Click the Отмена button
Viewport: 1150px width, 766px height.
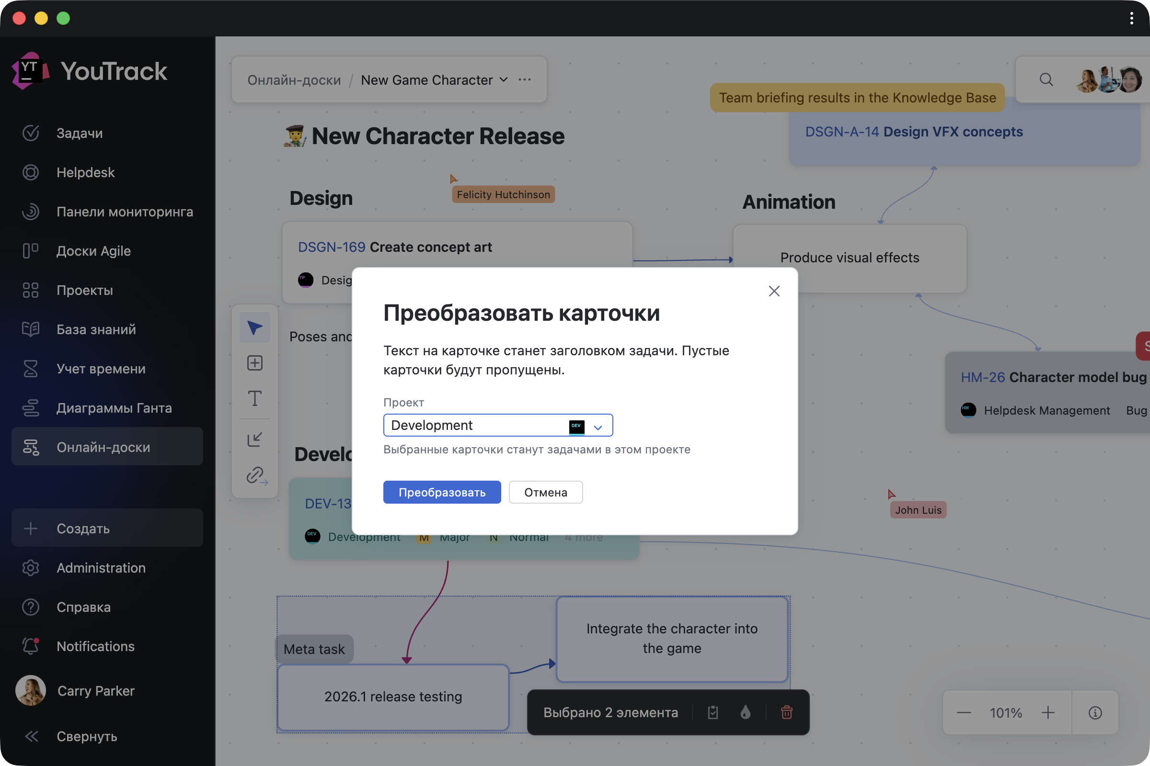[545, 492]
